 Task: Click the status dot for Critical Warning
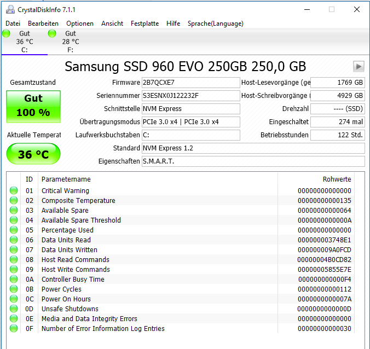coord(14,190)
